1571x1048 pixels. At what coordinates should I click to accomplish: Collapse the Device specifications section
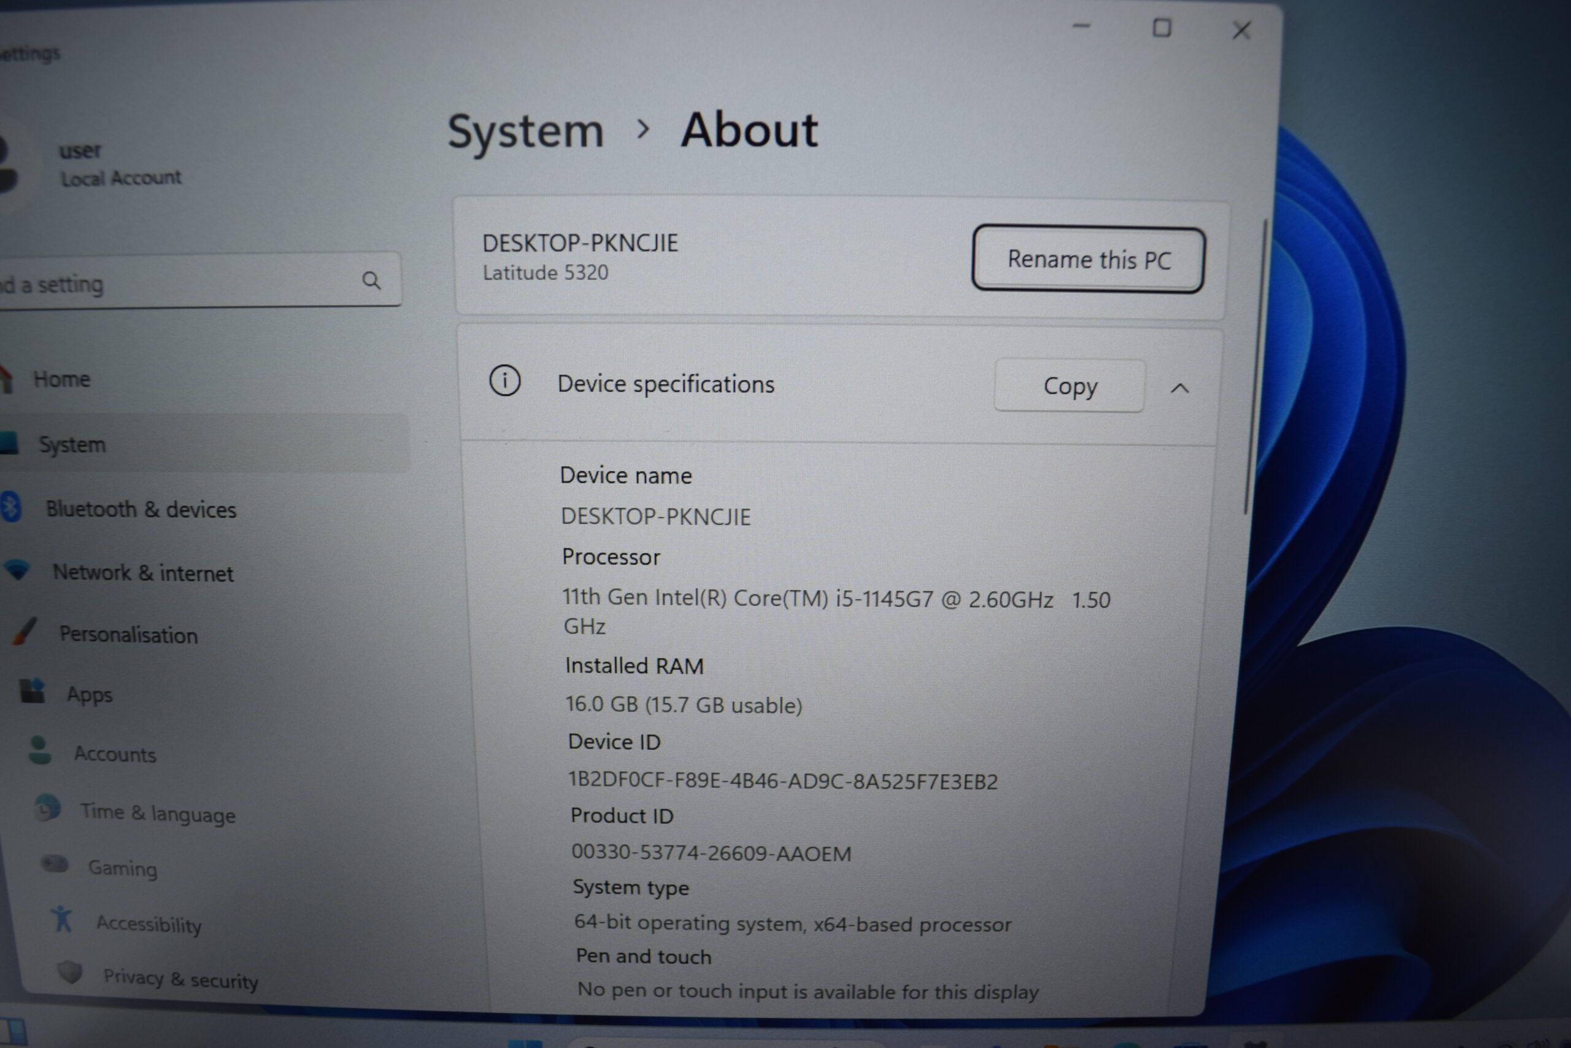1180,387
